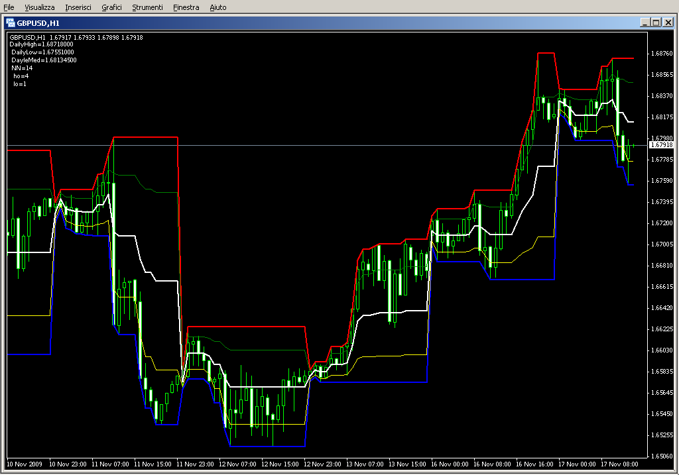The height and width of the screenshot is (475, 679).
Task: Click price level 1.67005 on the scale
Action: point(662,244)
